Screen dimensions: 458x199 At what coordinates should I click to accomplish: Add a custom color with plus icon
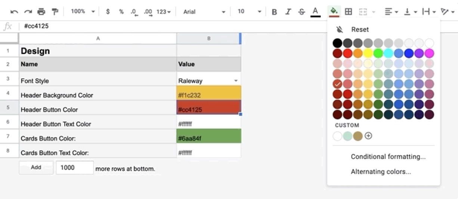click(368, 136)
